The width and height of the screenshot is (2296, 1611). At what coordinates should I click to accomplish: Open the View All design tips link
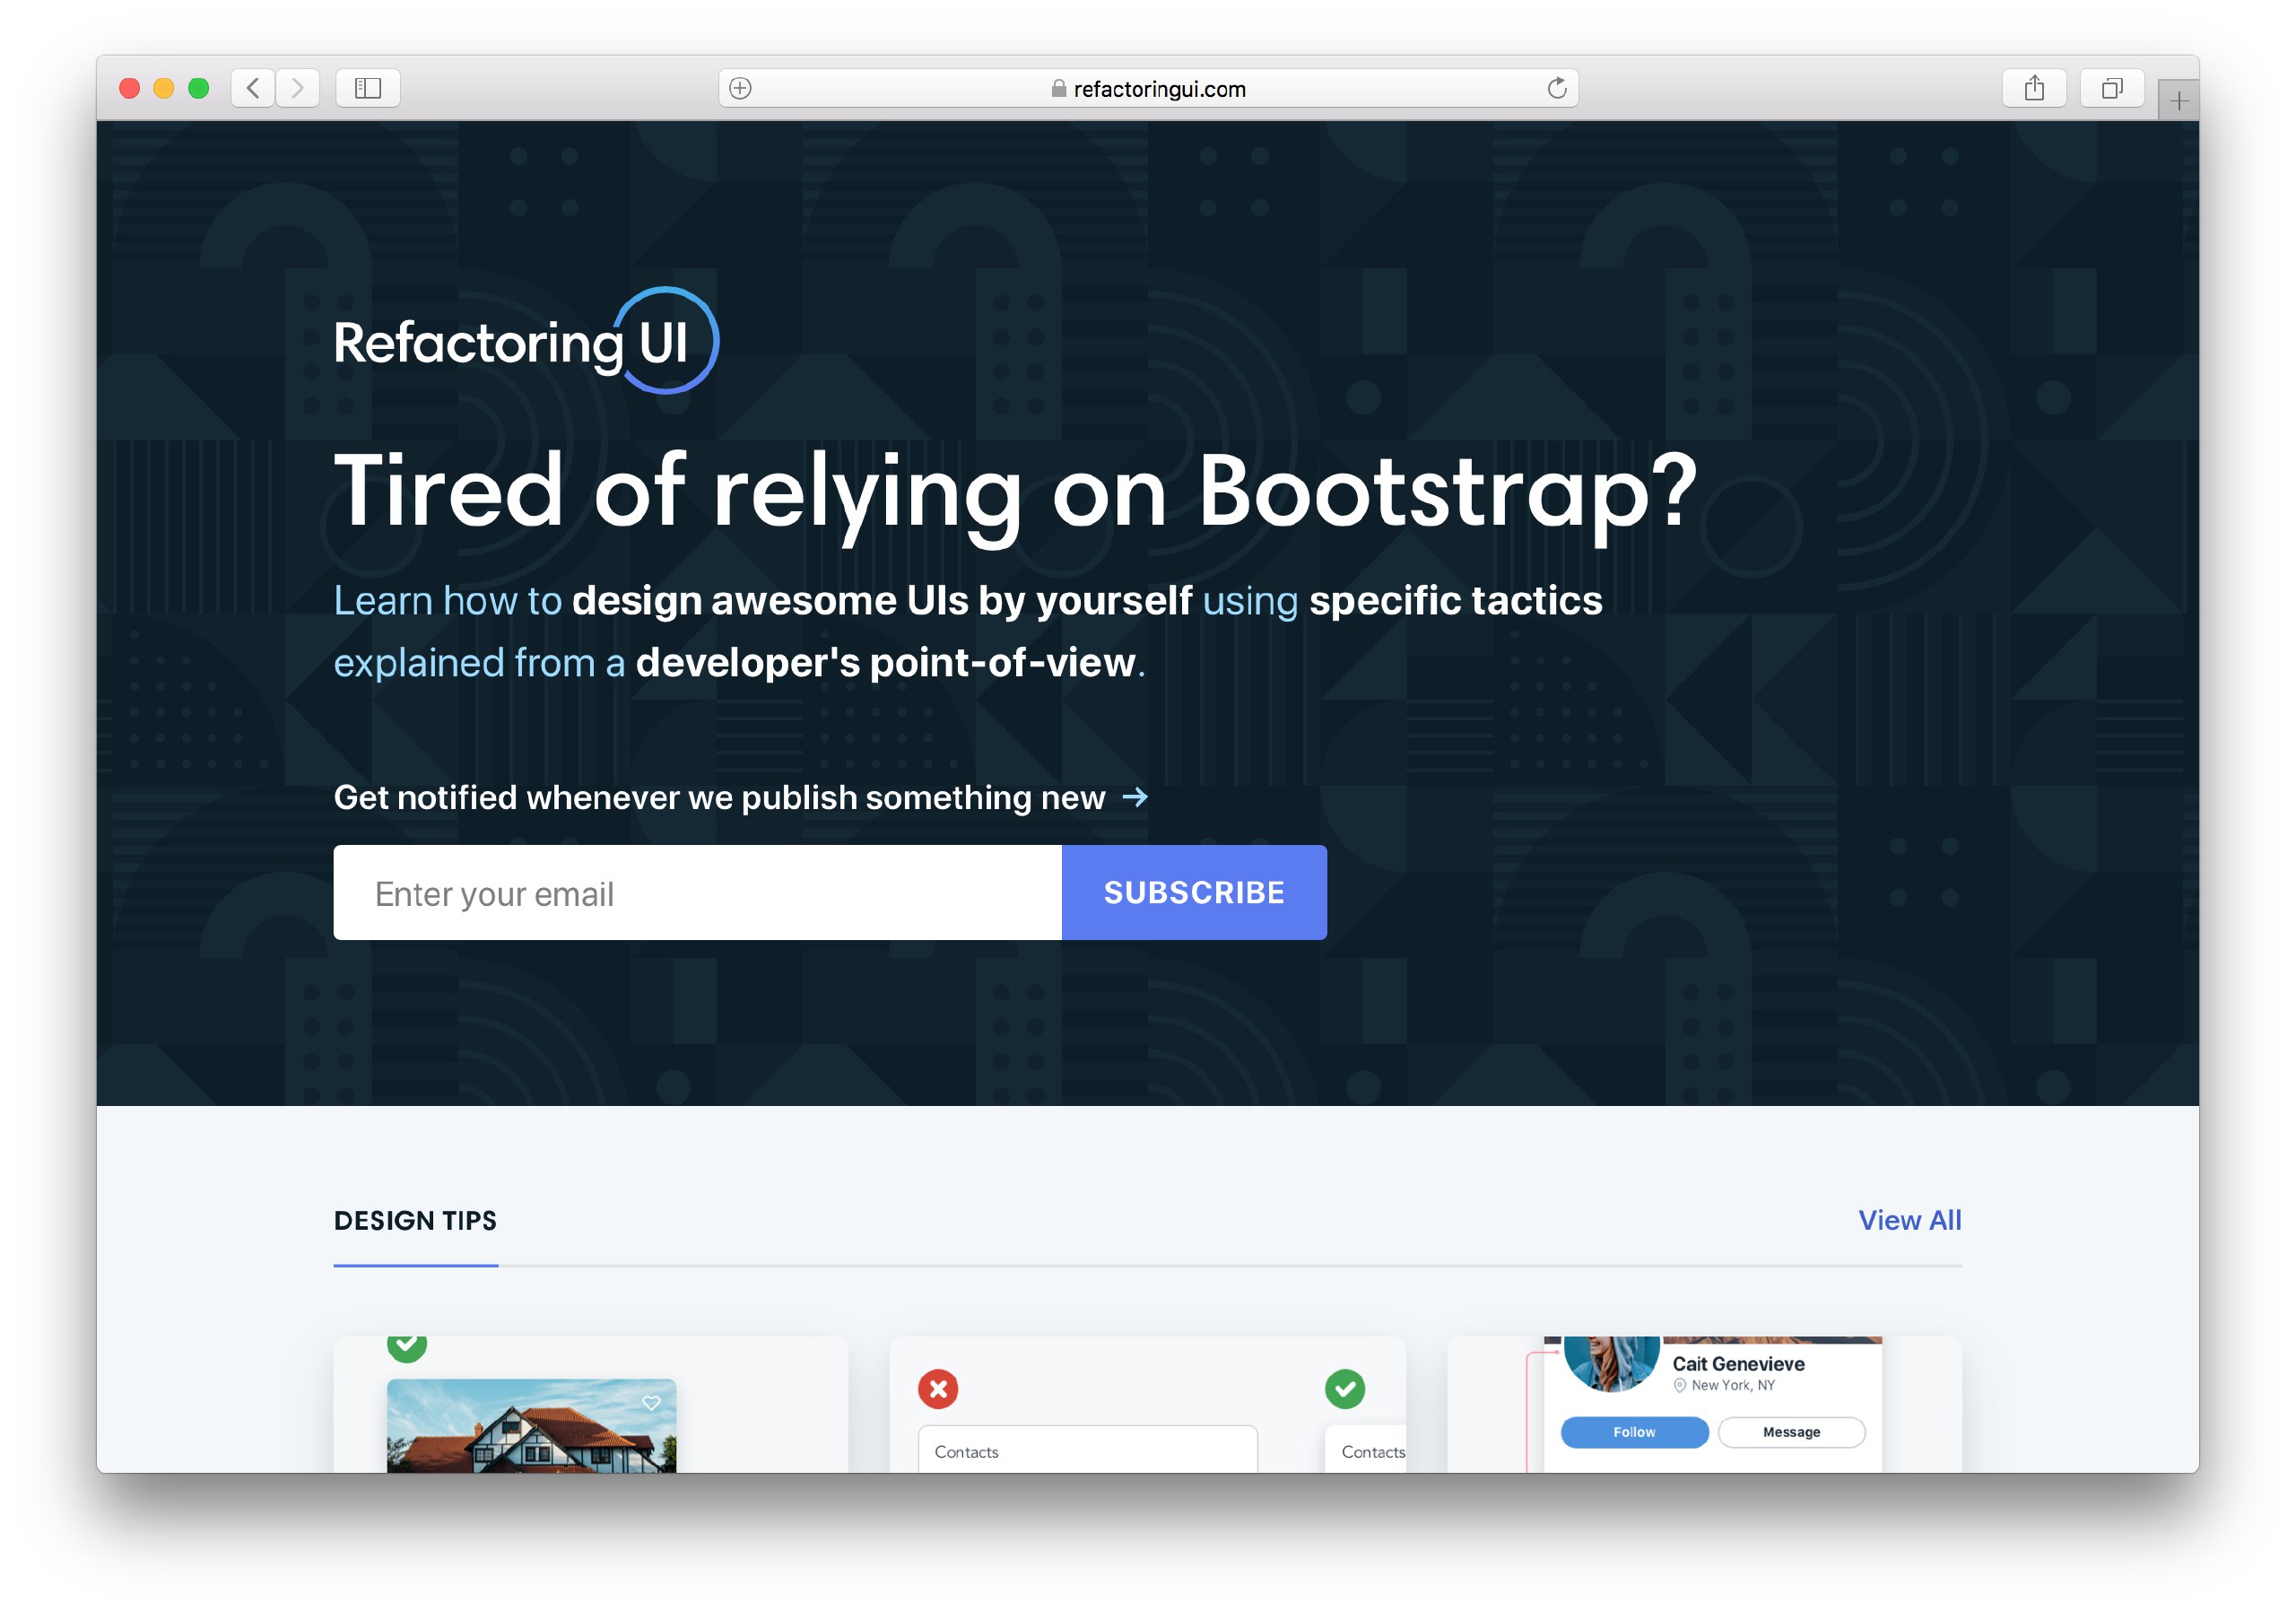coord(1910,1220)
